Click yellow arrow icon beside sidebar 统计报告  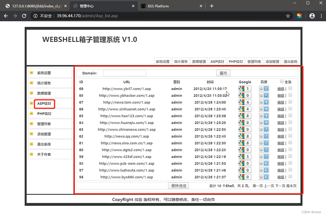coord(31,83)
